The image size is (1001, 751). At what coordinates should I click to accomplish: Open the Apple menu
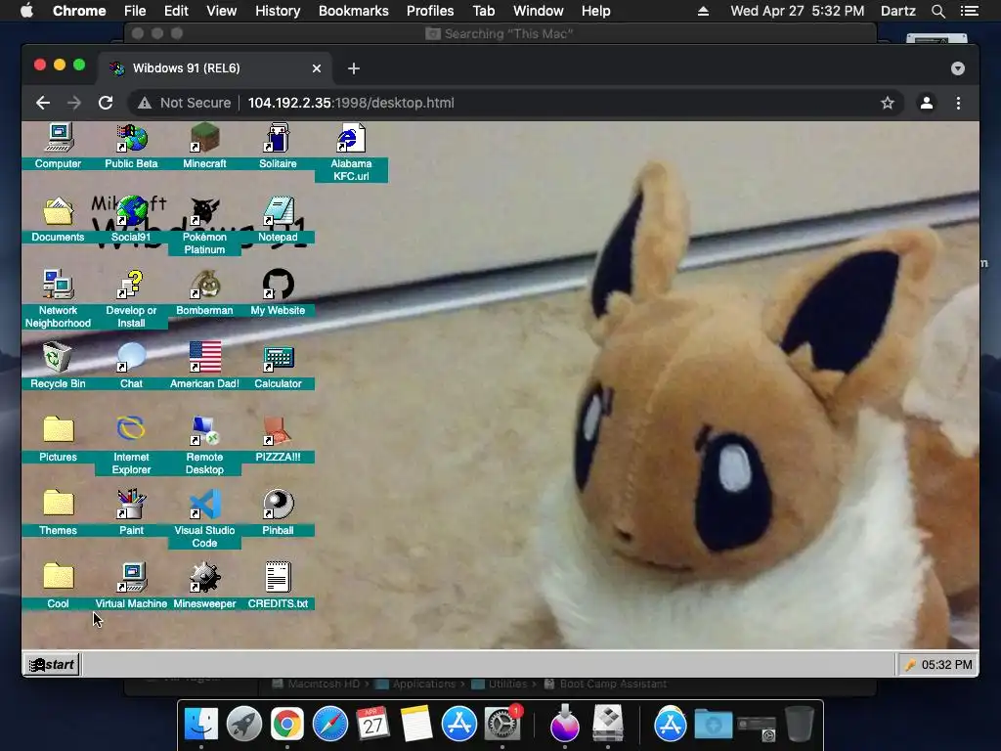tap(26, 11)
